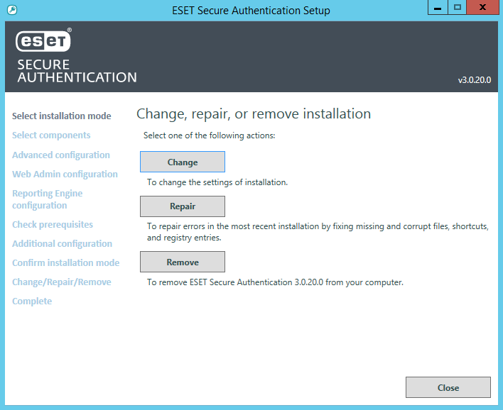The image size is (503, 410).
Task: Go to 'Select components' step
Action: 51,135
